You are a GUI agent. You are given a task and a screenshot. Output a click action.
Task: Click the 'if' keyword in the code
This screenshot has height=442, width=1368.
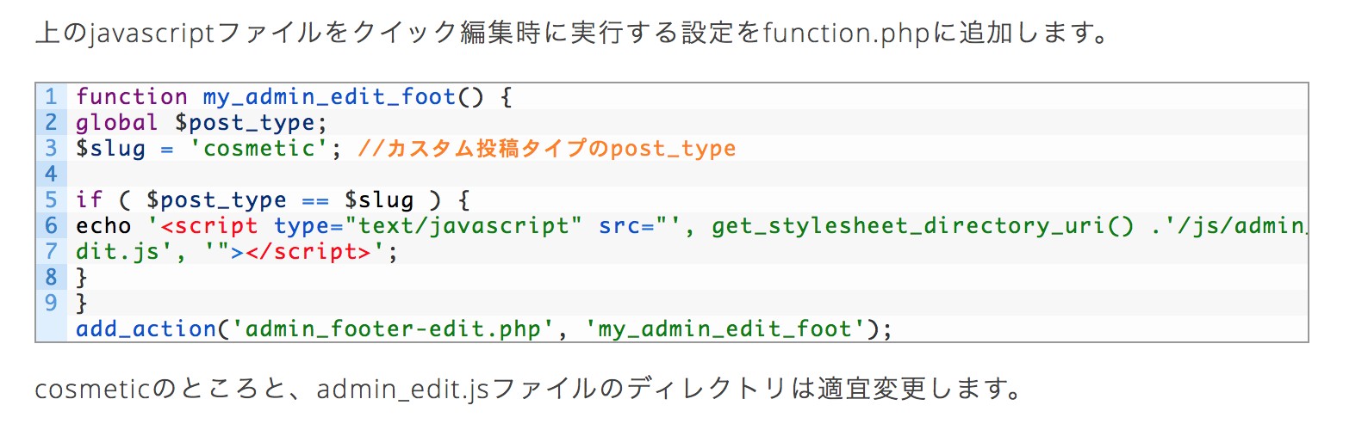pos(89,200)
